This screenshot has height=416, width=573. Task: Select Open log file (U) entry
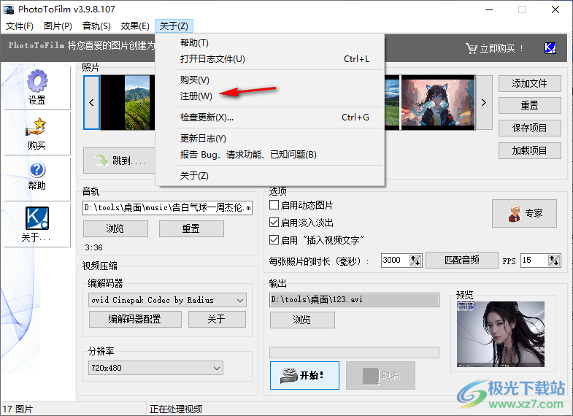point(269,59)
